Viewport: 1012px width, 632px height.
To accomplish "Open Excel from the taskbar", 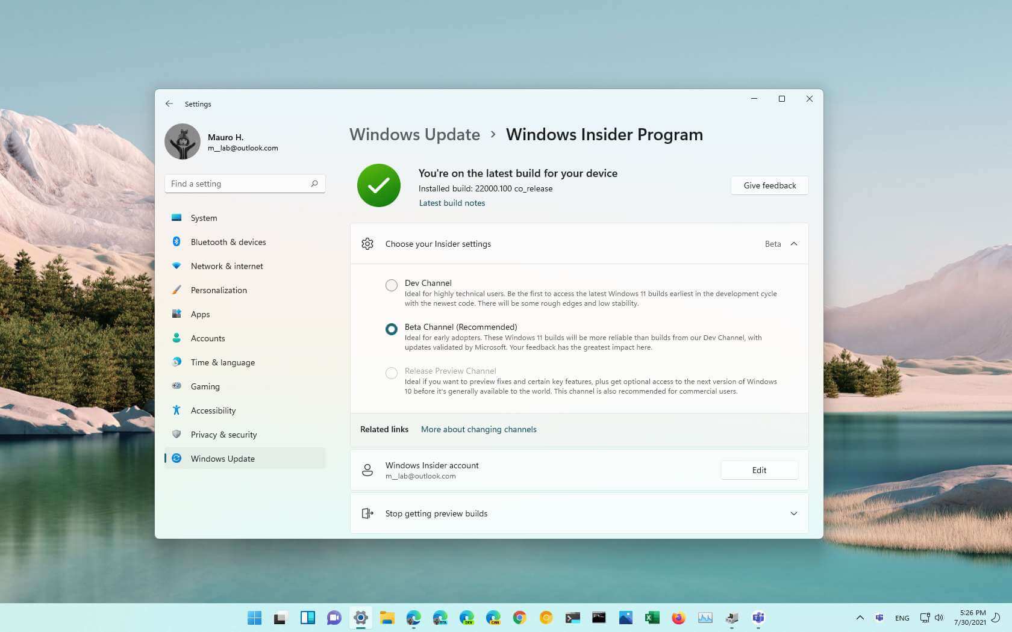I will [652, 618].
